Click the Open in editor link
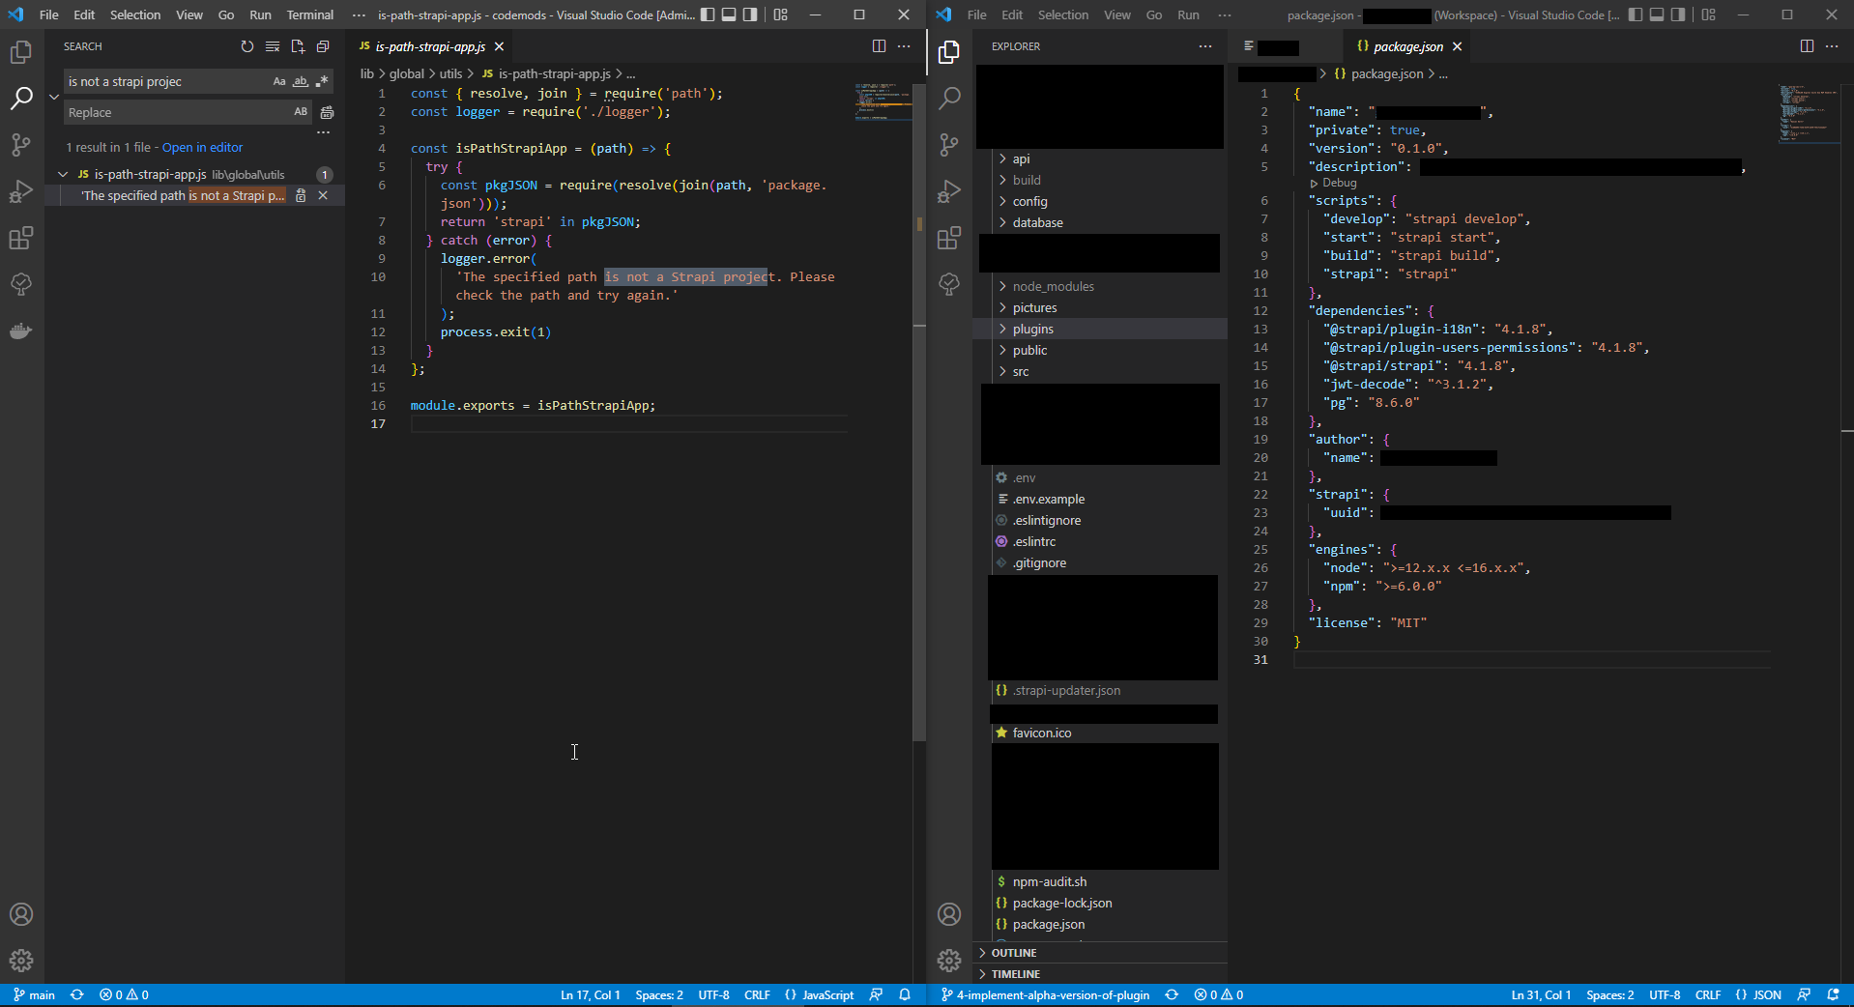The height and width of the screenshot is (1007, 1854). [x=201, y=147]
